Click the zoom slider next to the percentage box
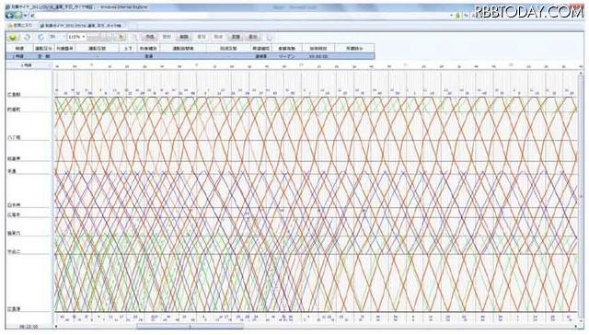Viewport: 589px width, 335px height. pyautogui.click(x=99, y=37)
